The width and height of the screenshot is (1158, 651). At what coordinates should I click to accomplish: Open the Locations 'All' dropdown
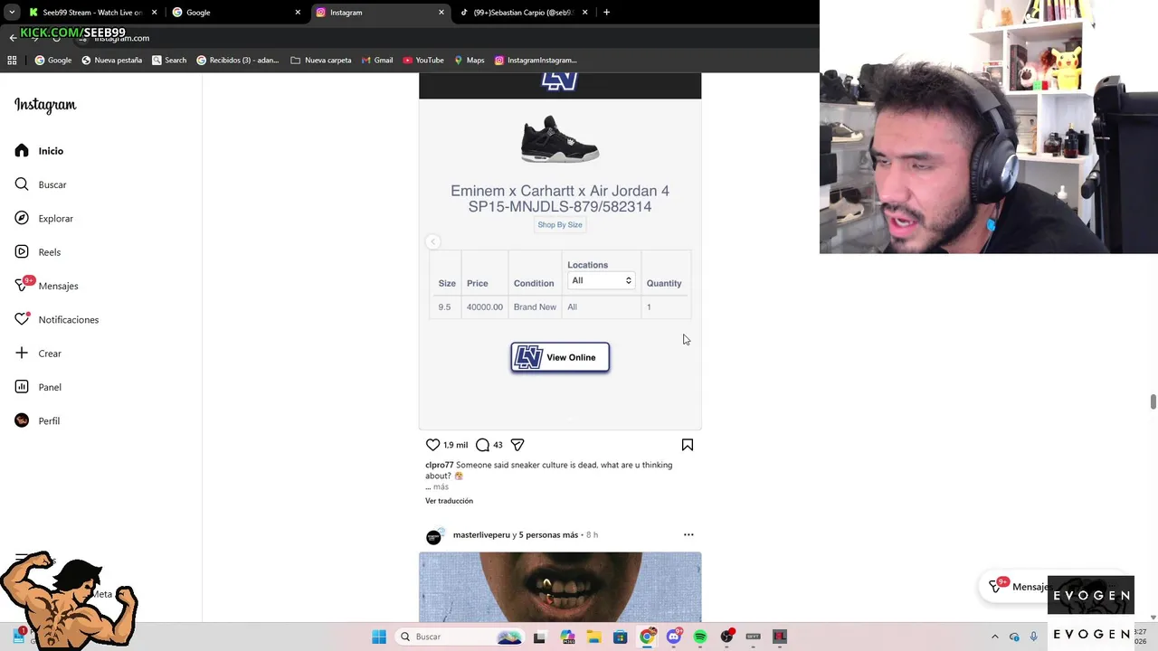tap(602, 280)
